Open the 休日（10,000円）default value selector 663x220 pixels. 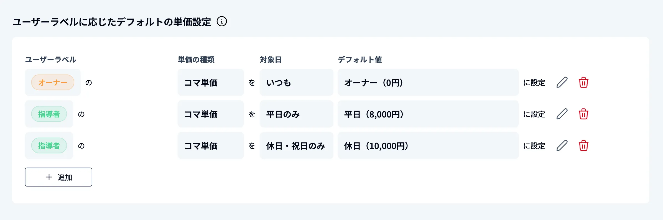[x=428, y=145]
